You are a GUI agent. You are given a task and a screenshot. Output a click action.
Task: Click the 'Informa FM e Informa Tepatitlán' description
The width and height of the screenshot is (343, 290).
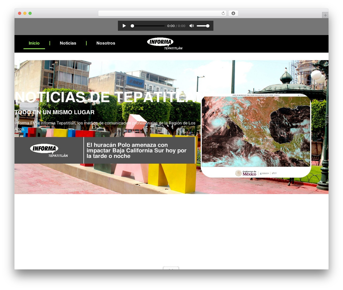coord(105,126)
